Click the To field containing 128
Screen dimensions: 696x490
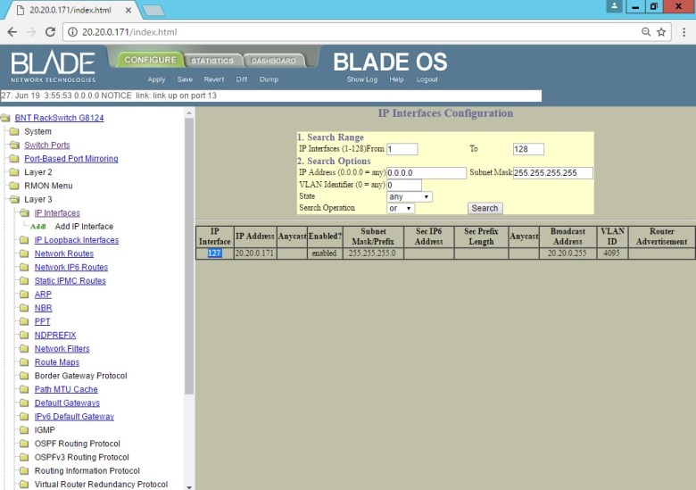[528, 149]
